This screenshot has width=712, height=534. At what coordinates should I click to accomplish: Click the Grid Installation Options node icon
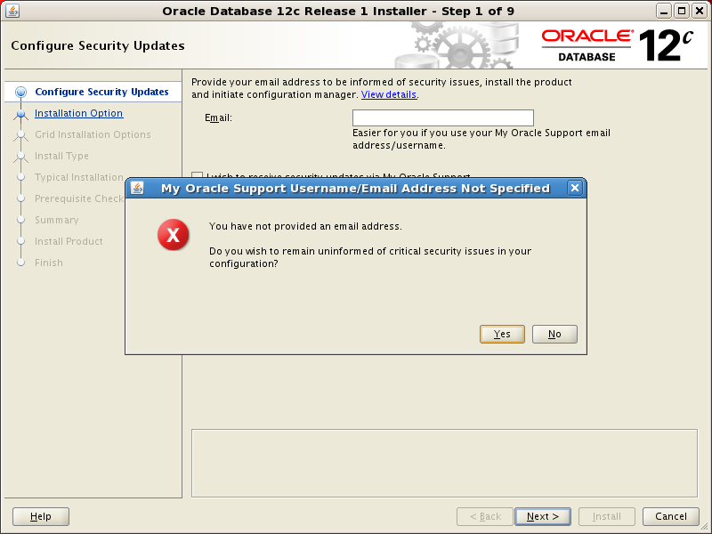pos(20,135)
